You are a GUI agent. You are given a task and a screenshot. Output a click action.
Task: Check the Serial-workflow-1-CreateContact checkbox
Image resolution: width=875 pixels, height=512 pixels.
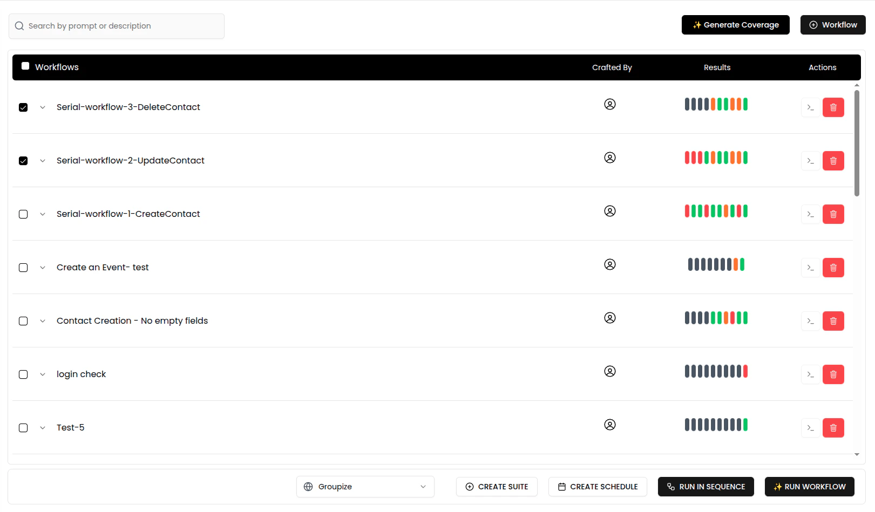click(x=23, y=214)
